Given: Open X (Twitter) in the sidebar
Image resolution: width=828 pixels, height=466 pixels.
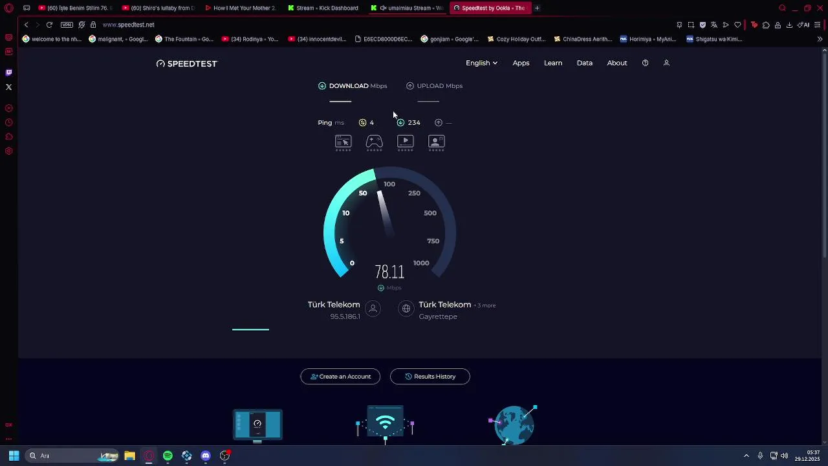Looking at the screenshot, I should point(8,87).
